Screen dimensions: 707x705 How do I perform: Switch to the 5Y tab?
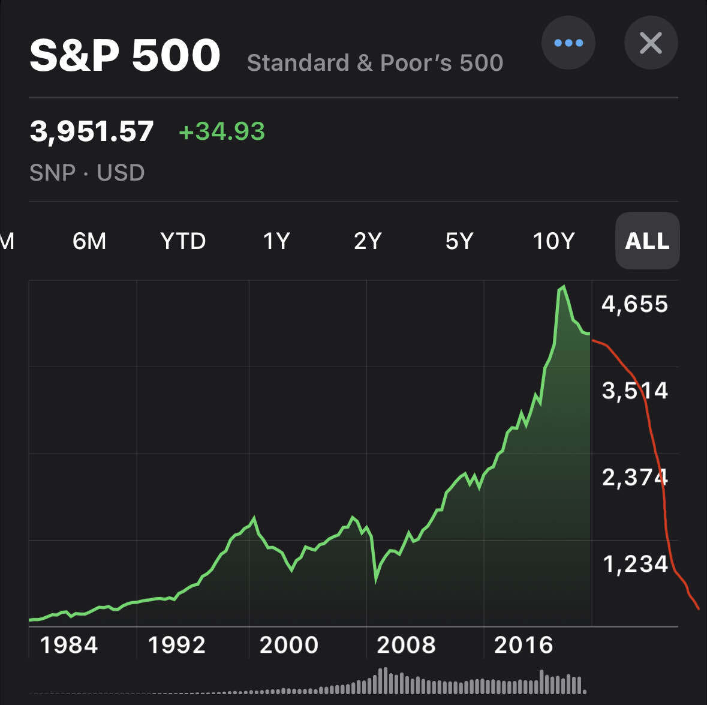pos(459,241)
